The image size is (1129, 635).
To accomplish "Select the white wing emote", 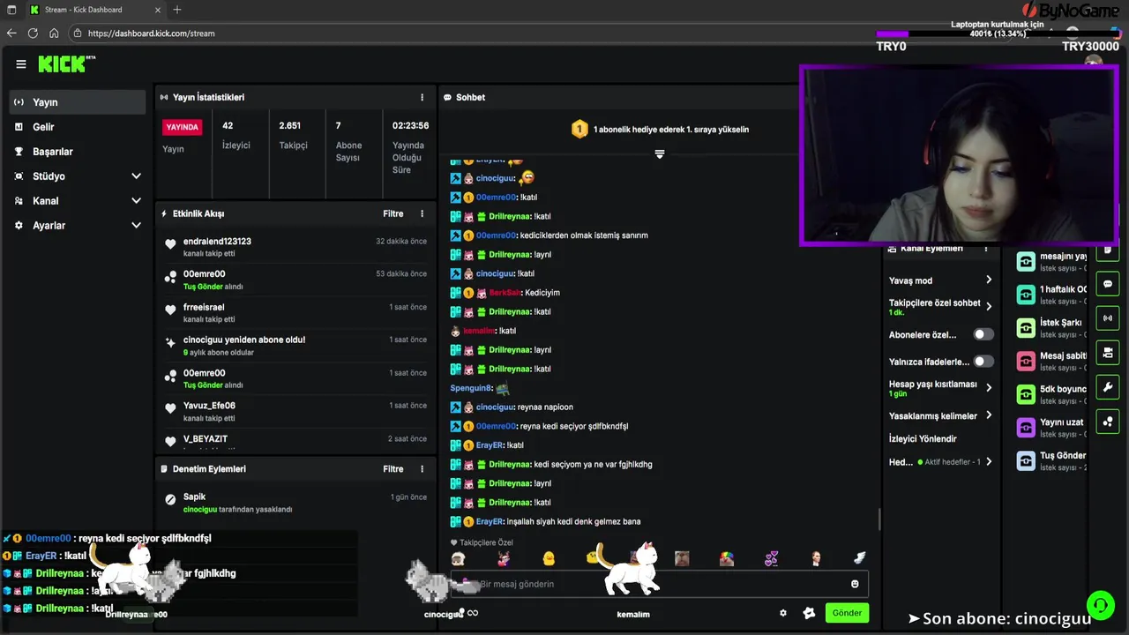I will (x=860, y=558).
